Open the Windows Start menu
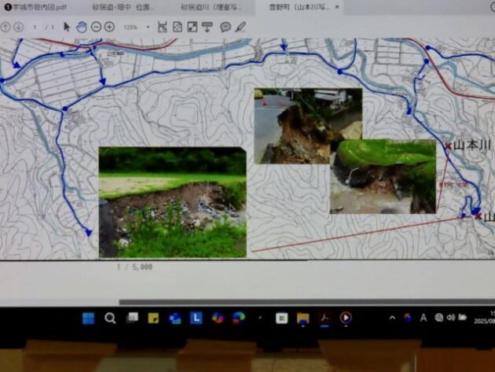This screenshot has width=495, height=372. [x=88, y=318]
